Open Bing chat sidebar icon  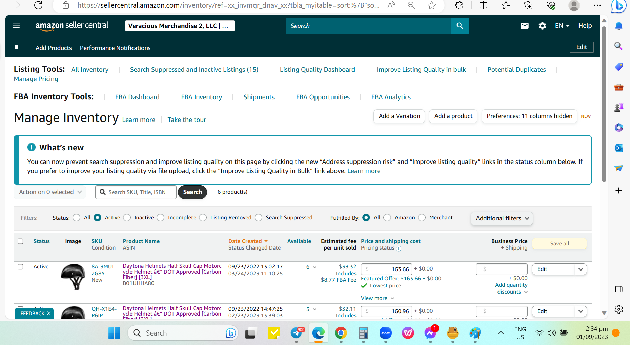point(618,6)
